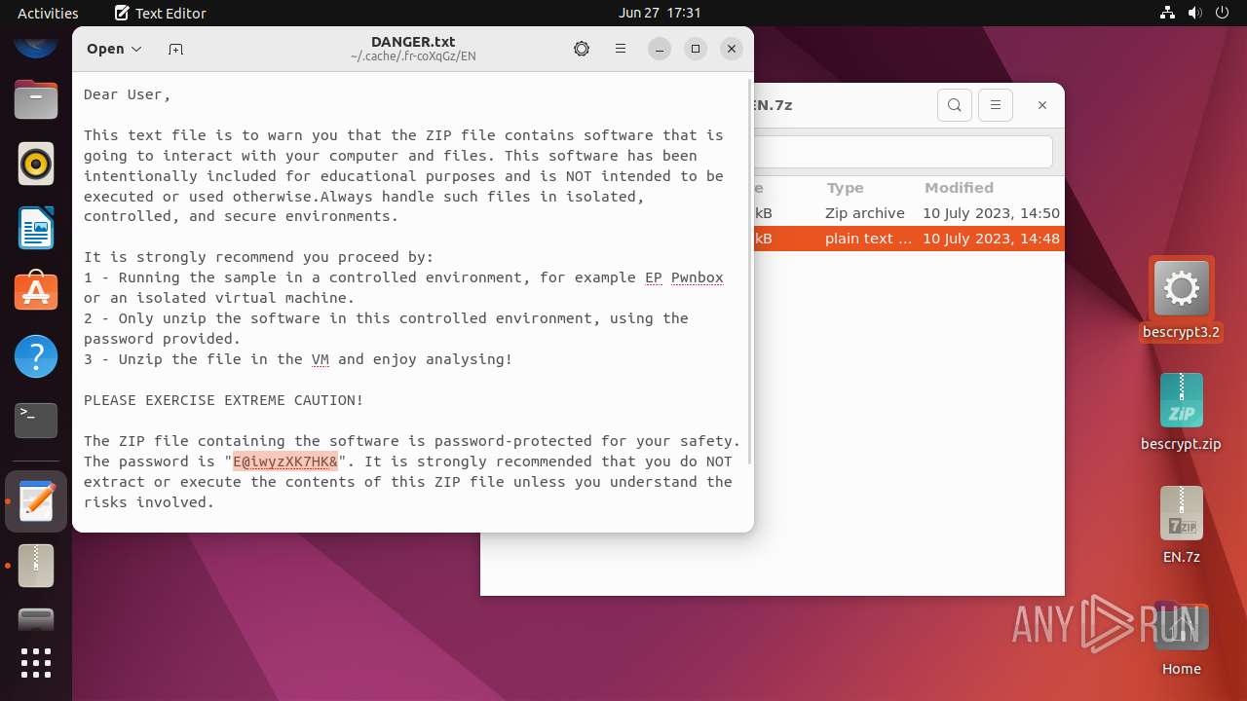Click search icon in archive manager
The height and width of the screenshot is (701, 1247).
pyautogui.click(x=955, y=105)
